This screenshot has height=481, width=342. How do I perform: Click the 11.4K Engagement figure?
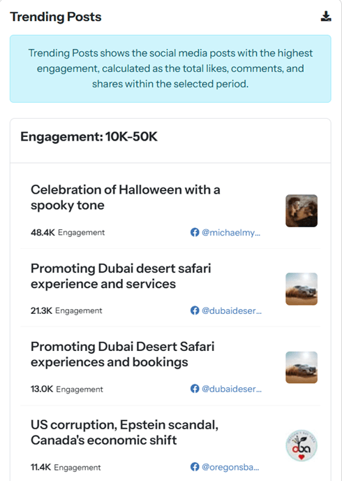click(x=66, y=467)
